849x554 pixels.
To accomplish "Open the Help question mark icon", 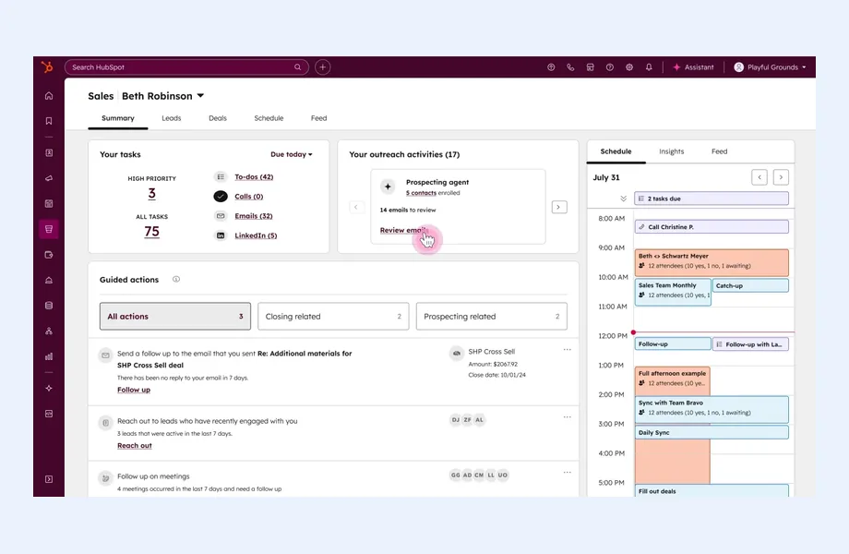I will click(610, 67).
